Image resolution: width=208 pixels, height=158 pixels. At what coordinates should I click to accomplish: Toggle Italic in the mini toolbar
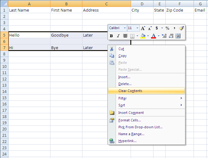click(x=118, y=36)
